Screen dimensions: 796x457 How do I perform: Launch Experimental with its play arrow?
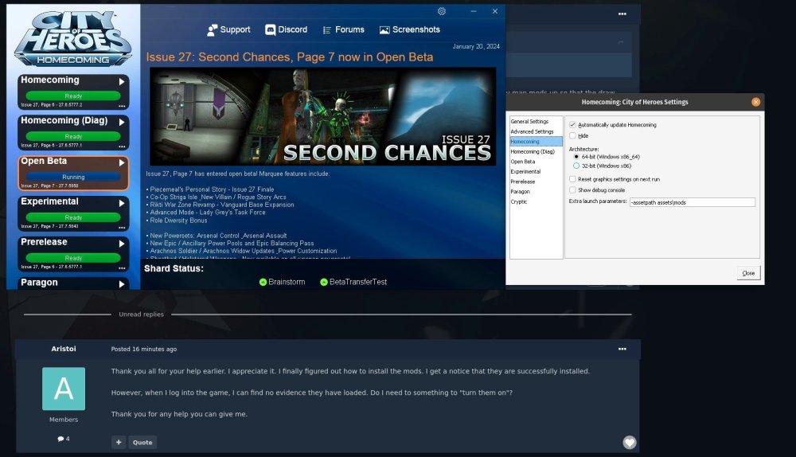(122, 202)
